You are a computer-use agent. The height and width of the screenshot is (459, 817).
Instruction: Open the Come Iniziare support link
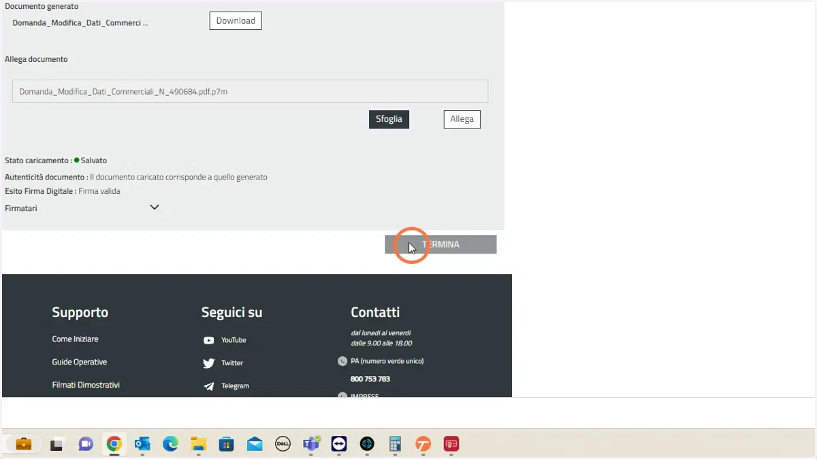pyautogui.click(x=75, y=339)
